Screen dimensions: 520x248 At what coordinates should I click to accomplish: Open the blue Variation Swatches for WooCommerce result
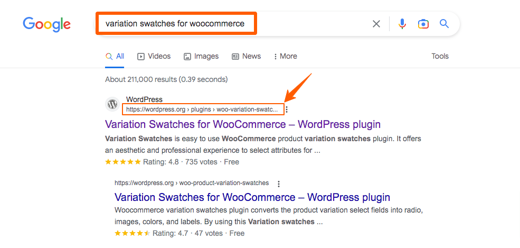[252, 197]
